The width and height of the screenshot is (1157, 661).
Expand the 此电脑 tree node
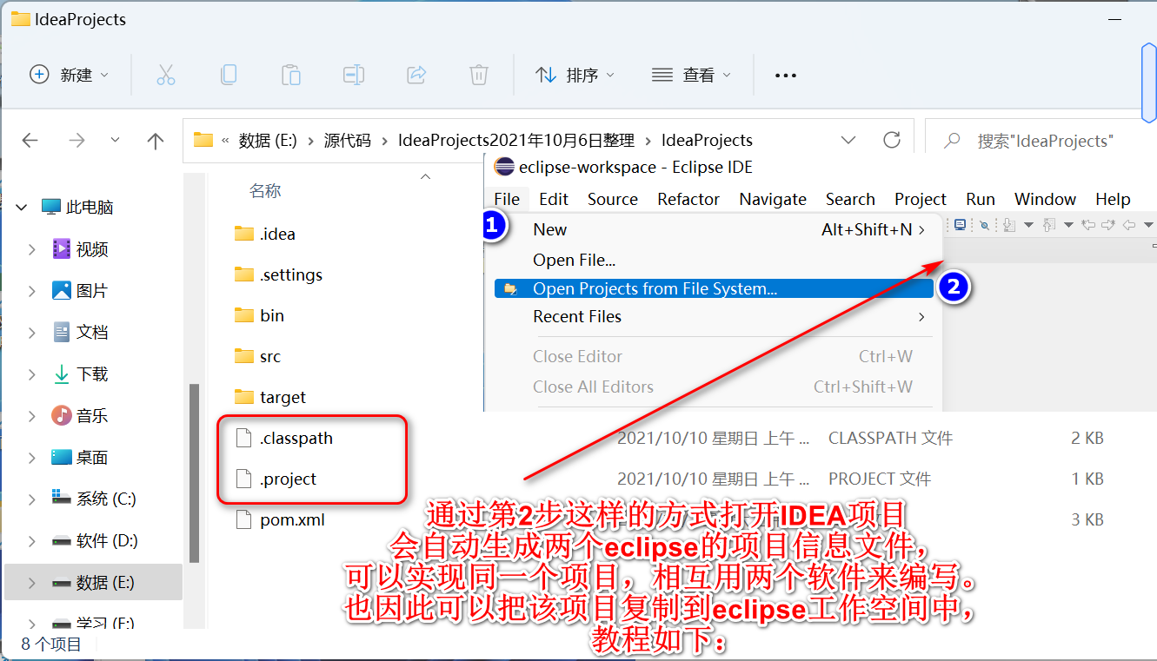(x=20, y=207)
